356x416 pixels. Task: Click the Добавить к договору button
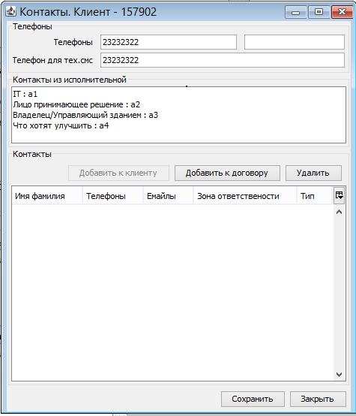click(227, 173)
